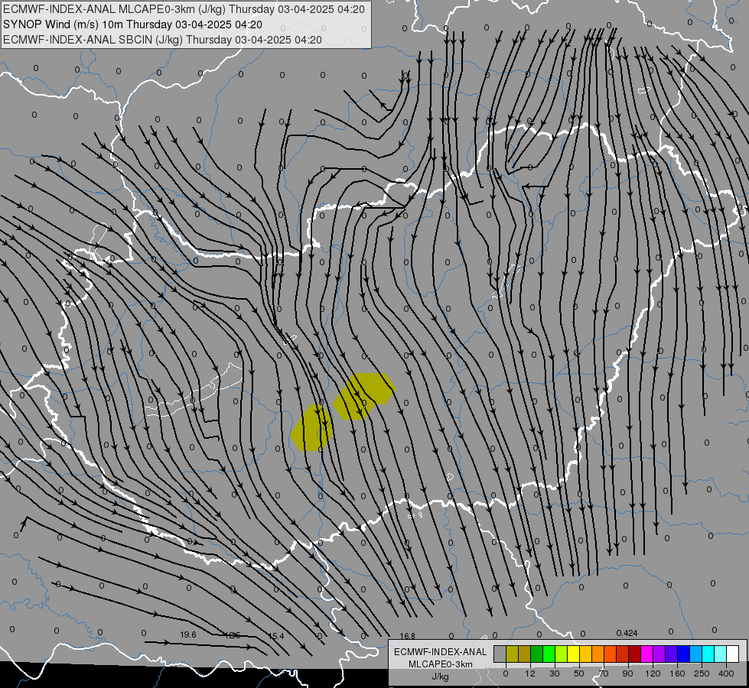The image size is (749, 688).
Task: Click the legend tick label 160
Action: (677, 673)
